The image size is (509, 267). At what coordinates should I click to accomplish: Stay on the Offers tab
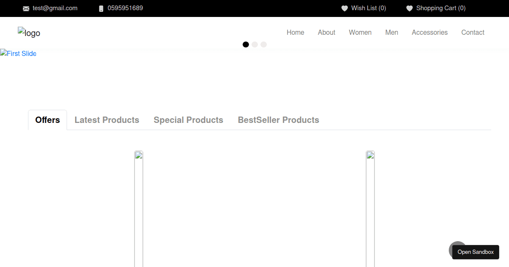(x=47, y=120)
